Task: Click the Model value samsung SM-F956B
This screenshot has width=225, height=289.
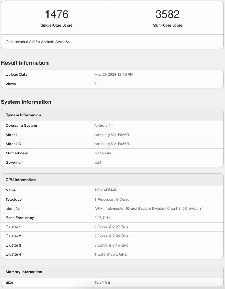Action: 111,135
